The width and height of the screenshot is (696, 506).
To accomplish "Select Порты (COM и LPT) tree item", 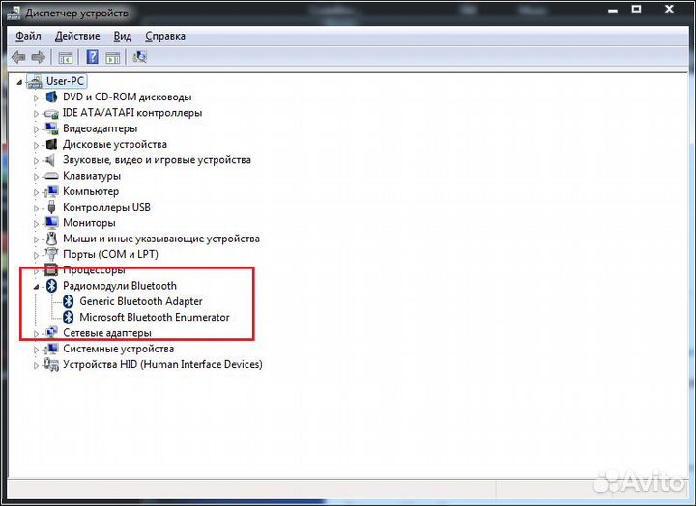I will point(110,254).
